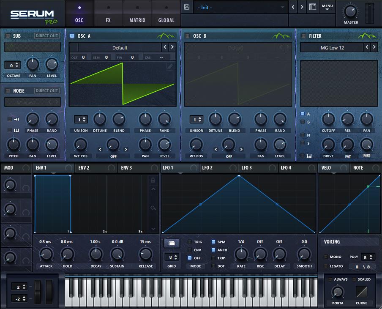The width and height of the screenshot is (382, 309).
Task: Click the OSC A mountain wavetable icon
Action: (x=166, y=36)
